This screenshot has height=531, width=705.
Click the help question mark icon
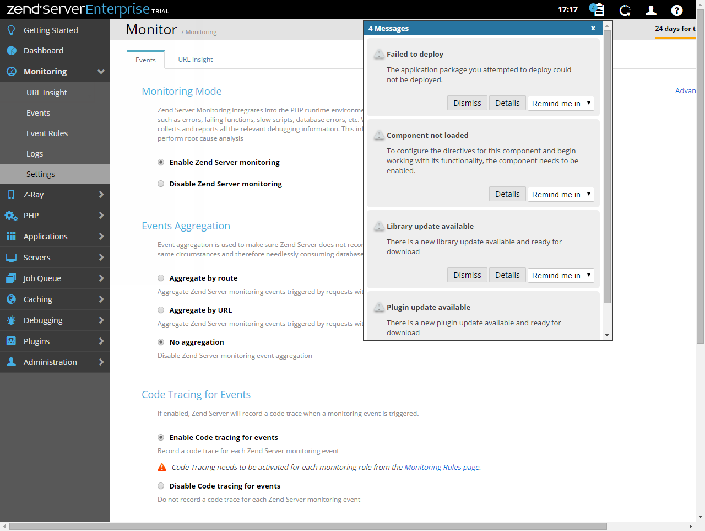(677, 10)
